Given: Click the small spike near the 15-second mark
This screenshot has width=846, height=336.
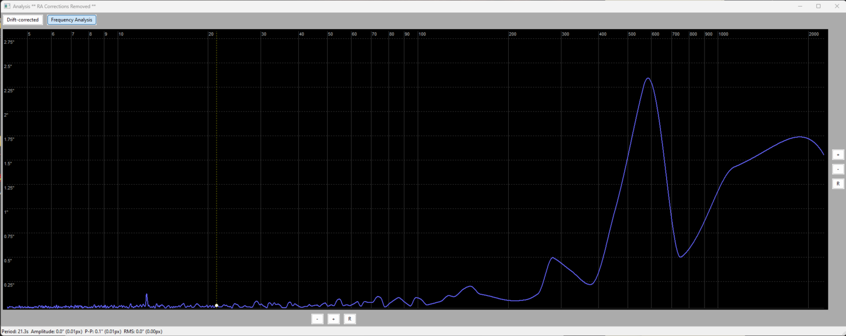Looking at the screenshot, I should [x=147, y=295].
